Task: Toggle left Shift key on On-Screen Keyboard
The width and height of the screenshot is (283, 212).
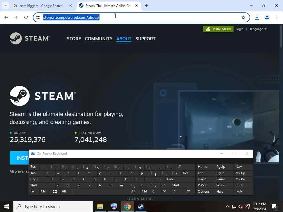Action: 42,185
